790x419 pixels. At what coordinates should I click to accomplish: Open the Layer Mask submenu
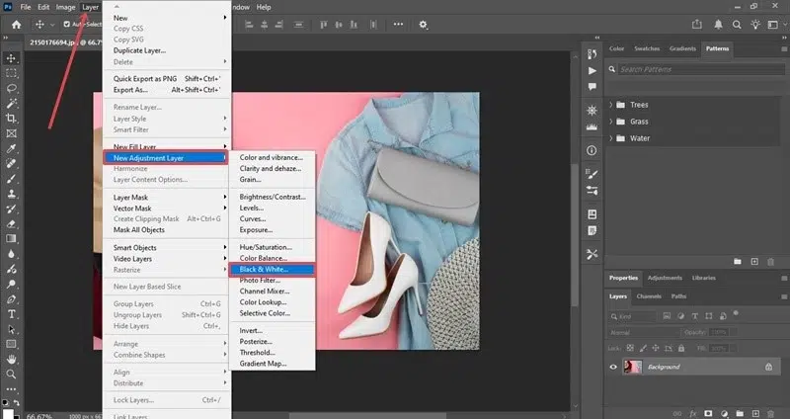point(166,197)
